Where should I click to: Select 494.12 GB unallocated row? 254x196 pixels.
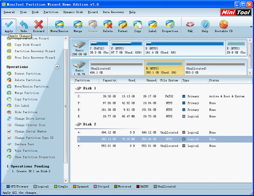(x=164, y=132)
